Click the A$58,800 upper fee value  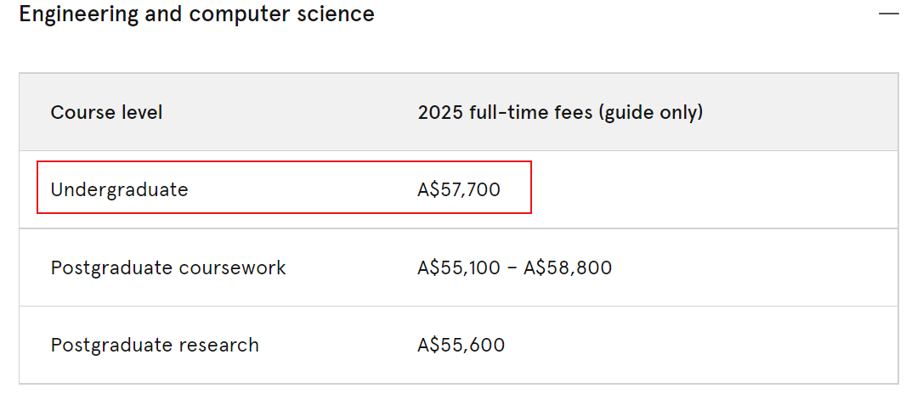coord(568,267)
